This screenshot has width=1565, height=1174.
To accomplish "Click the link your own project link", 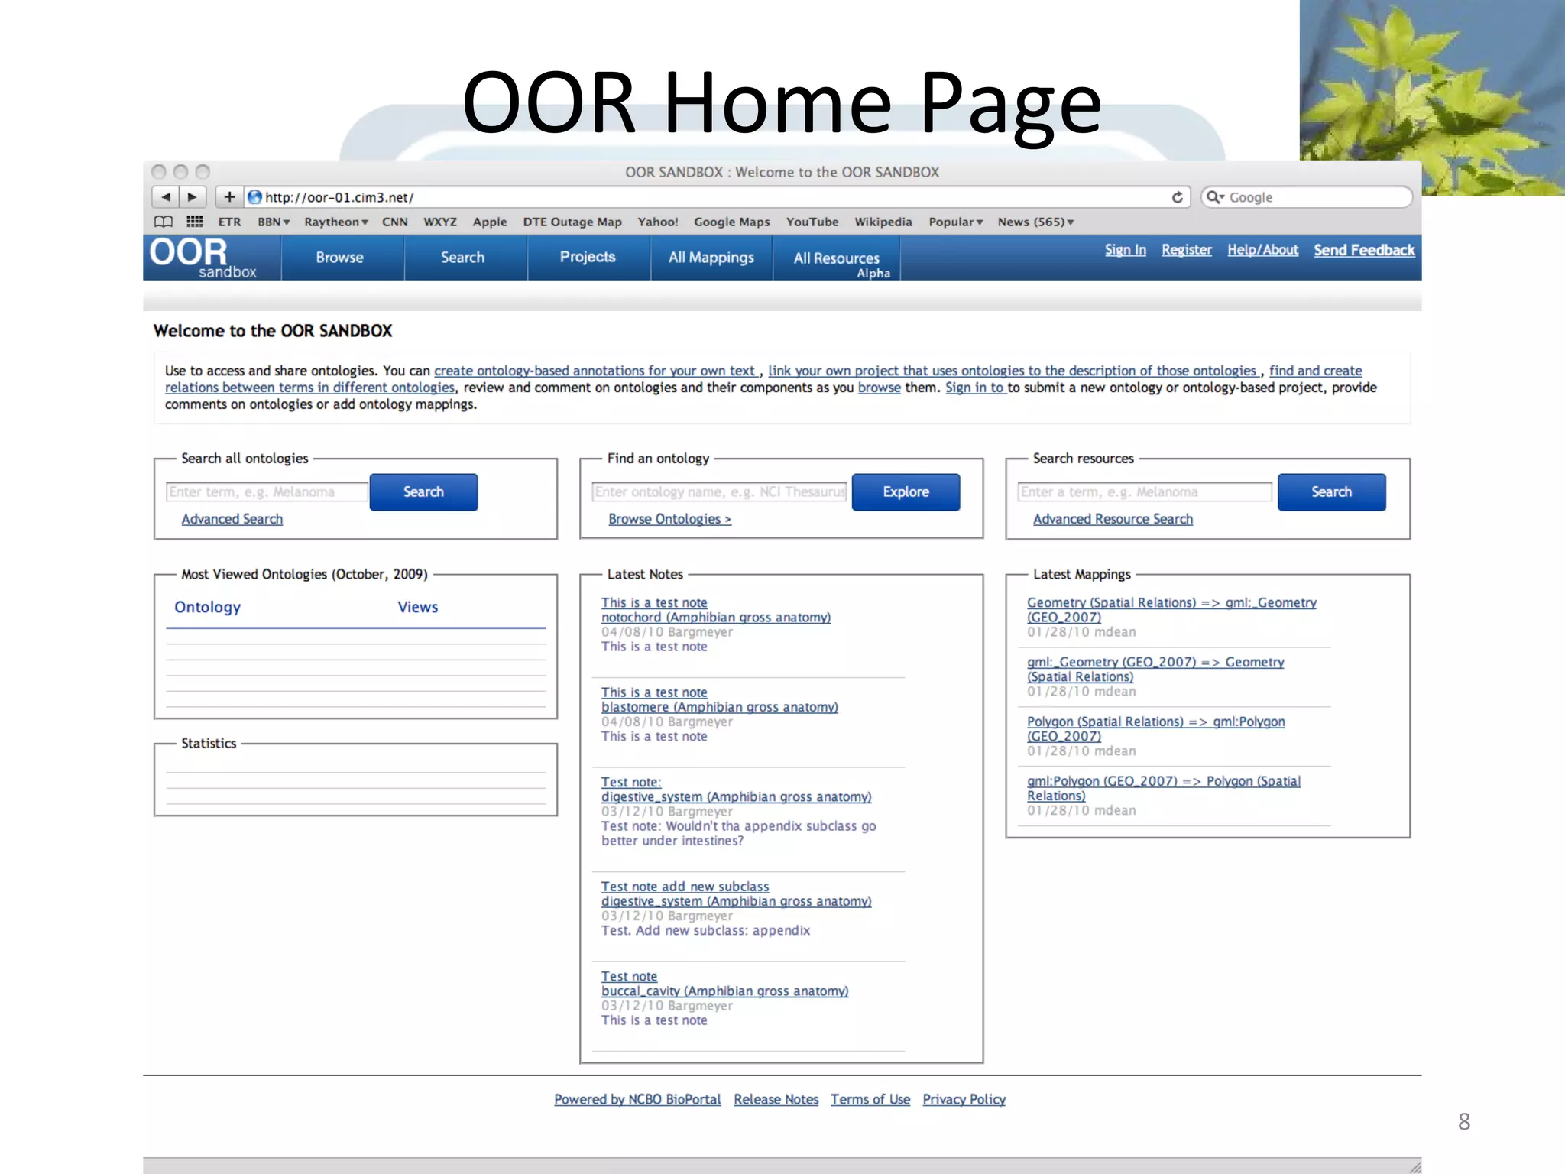I will [1013, 371].
